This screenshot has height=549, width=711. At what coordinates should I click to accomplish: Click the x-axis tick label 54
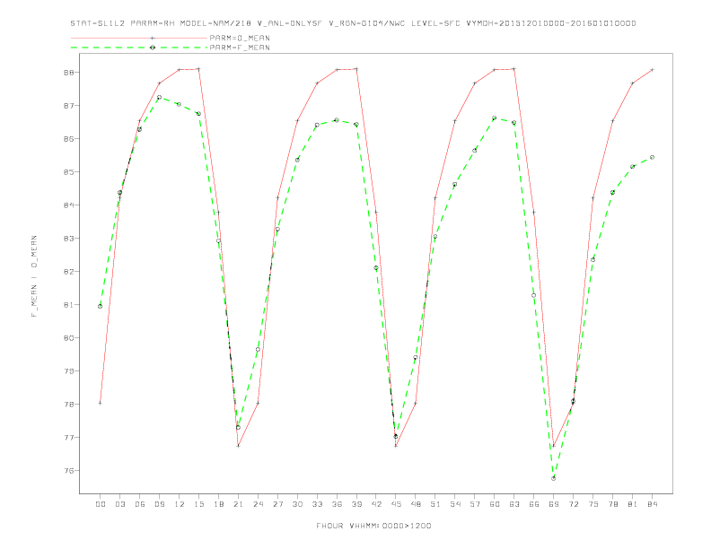click(455, 504)
